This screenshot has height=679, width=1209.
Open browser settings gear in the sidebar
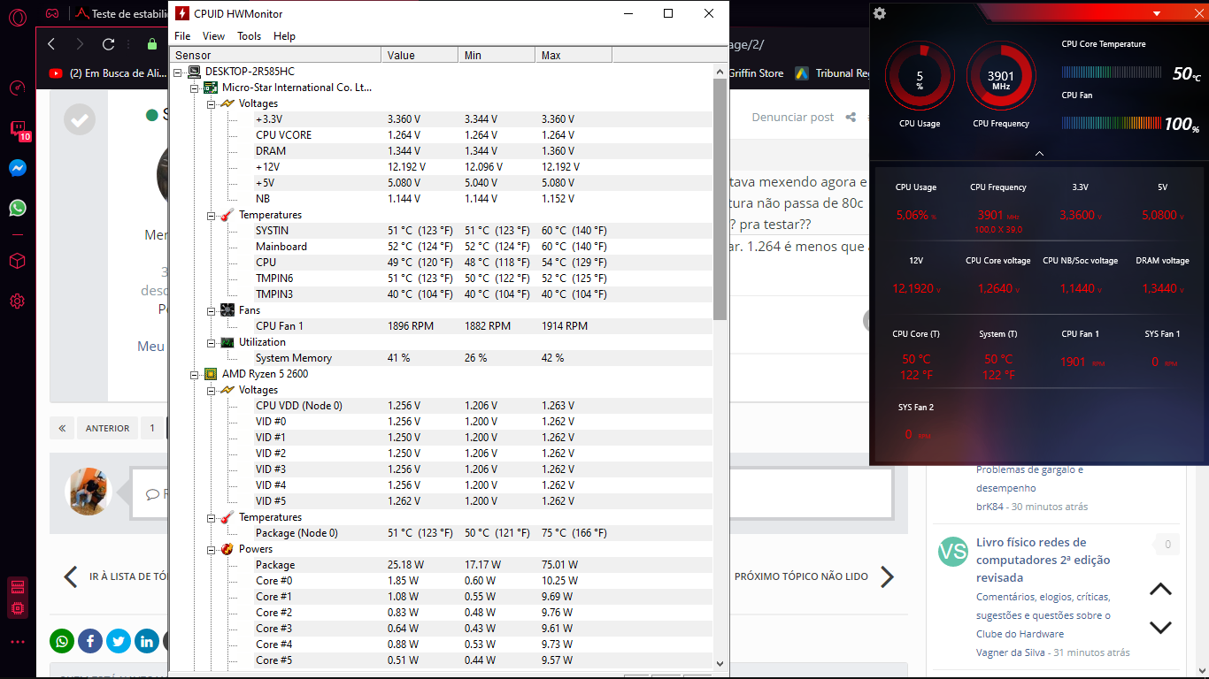17,301
